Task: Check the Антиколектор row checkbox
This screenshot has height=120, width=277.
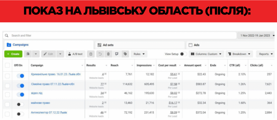Action: tap(7, 114)
